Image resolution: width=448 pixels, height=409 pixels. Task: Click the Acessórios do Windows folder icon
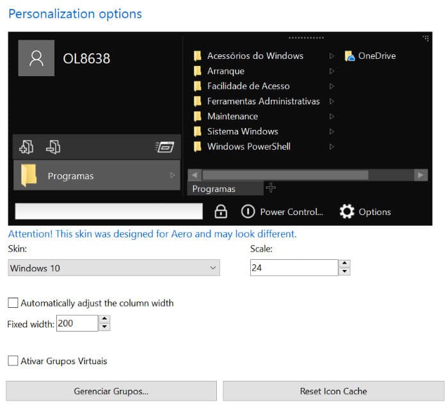(197, 56)
